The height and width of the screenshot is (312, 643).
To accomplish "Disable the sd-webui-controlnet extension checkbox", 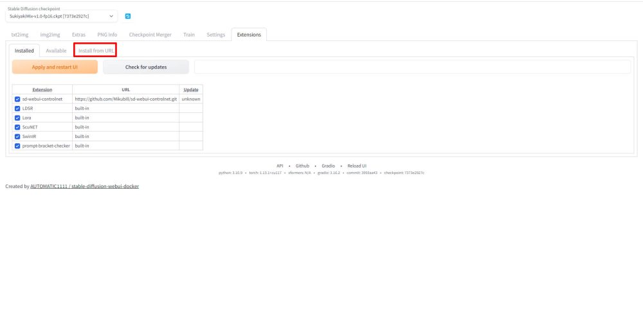I will click(x=17, y=100).
